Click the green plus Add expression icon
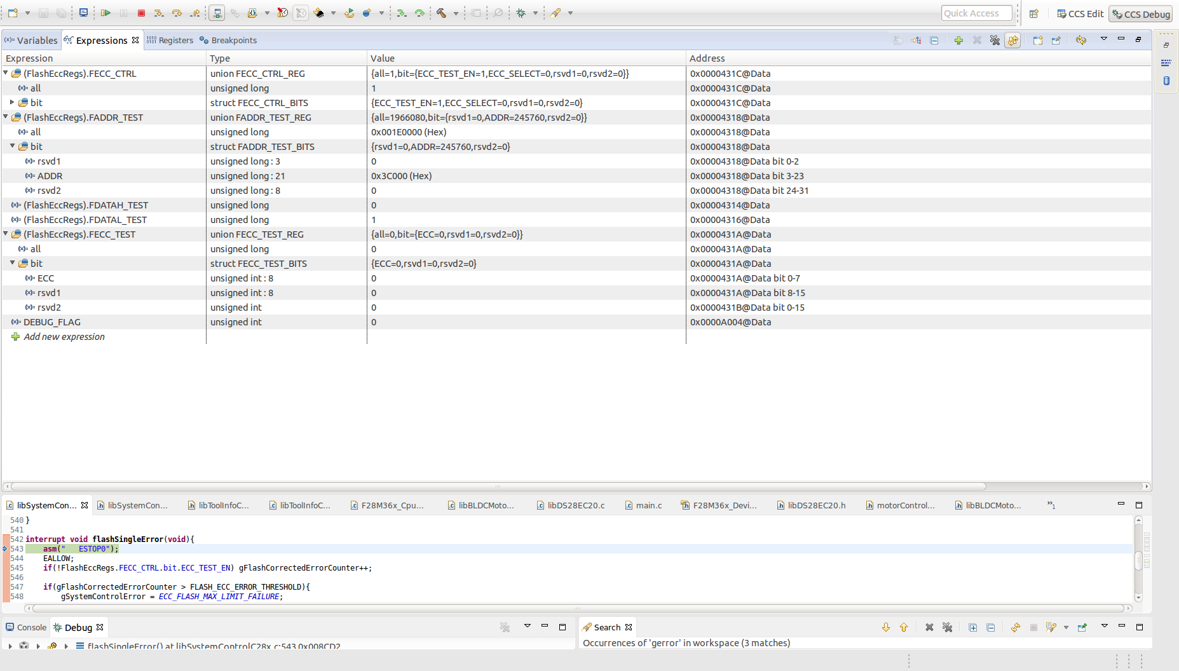The image size is (1179, 671). [958, 40]
